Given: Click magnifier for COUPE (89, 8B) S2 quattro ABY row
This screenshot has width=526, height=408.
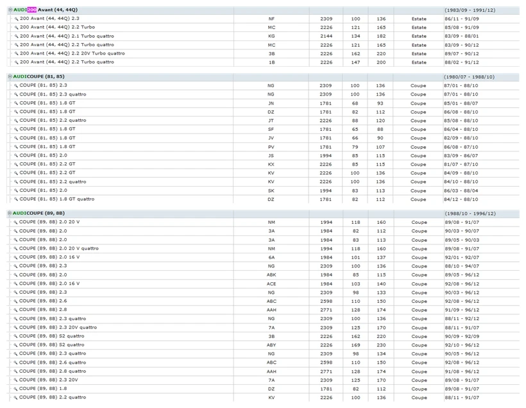Looking at the screenshot, I should [15, 345].
